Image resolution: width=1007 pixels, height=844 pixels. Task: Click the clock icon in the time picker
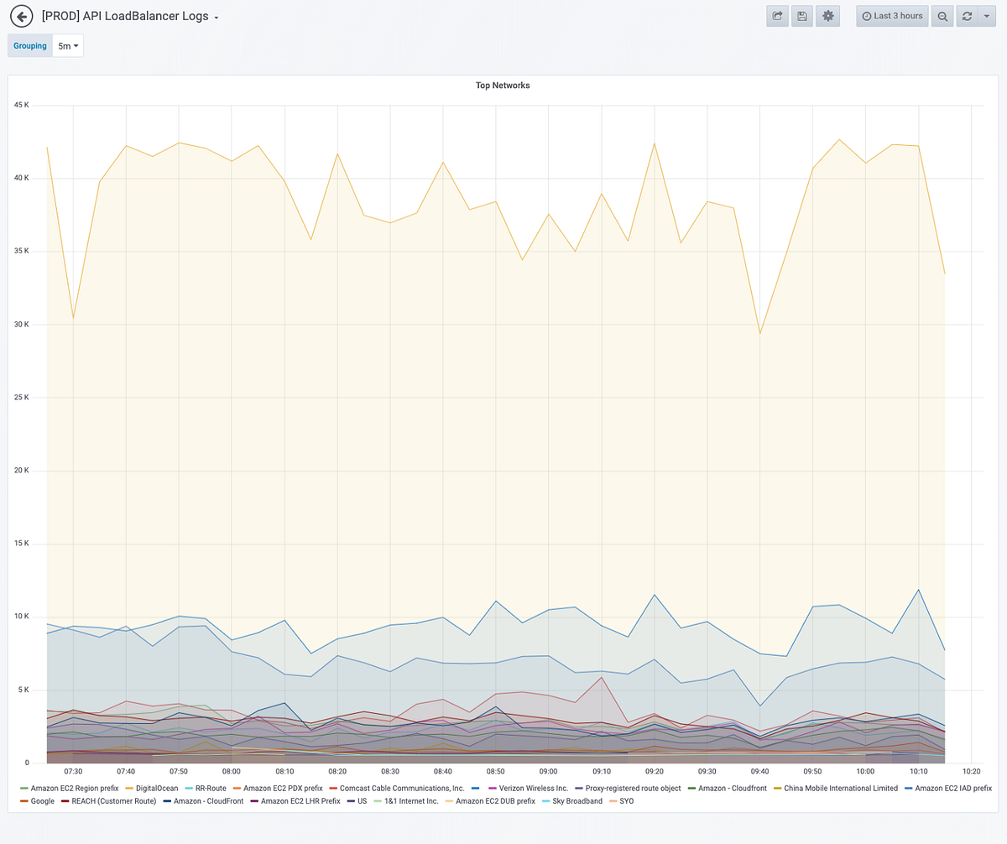point(865,16)
